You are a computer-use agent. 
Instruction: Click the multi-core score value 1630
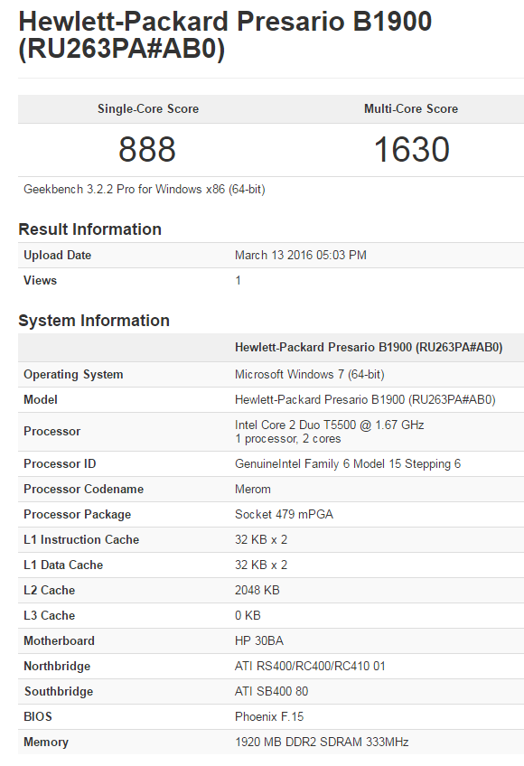412,149
